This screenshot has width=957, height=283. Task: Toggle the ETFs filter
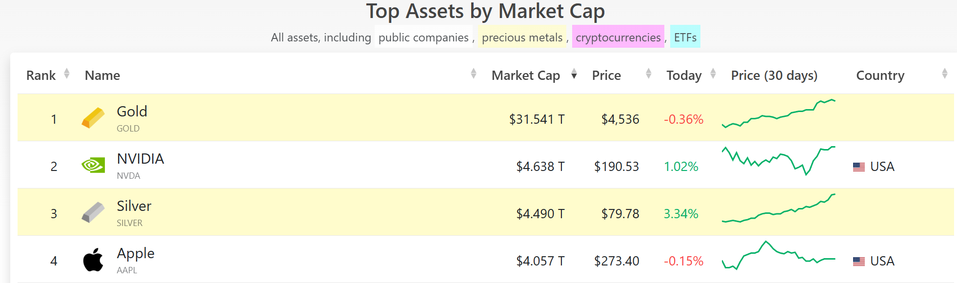[x=685, y=37]
